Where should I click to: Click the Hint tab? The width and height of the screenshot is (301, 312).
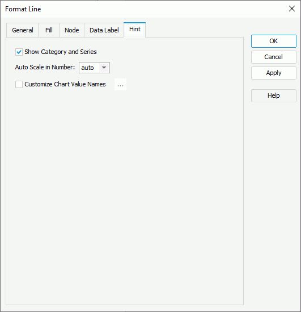tap(135, 30)
